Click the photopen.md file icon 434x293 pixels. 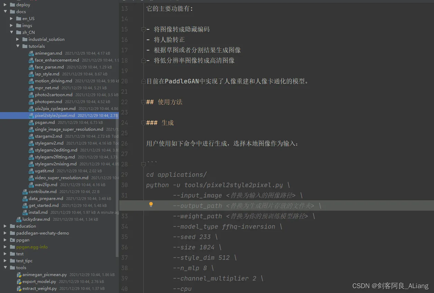coord(31,102)
